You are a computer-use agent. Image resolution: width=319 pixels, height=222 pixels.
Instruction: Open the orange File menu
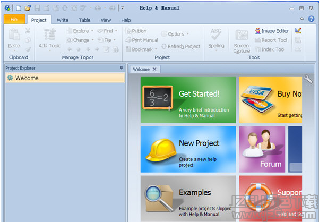pos(14,19)
